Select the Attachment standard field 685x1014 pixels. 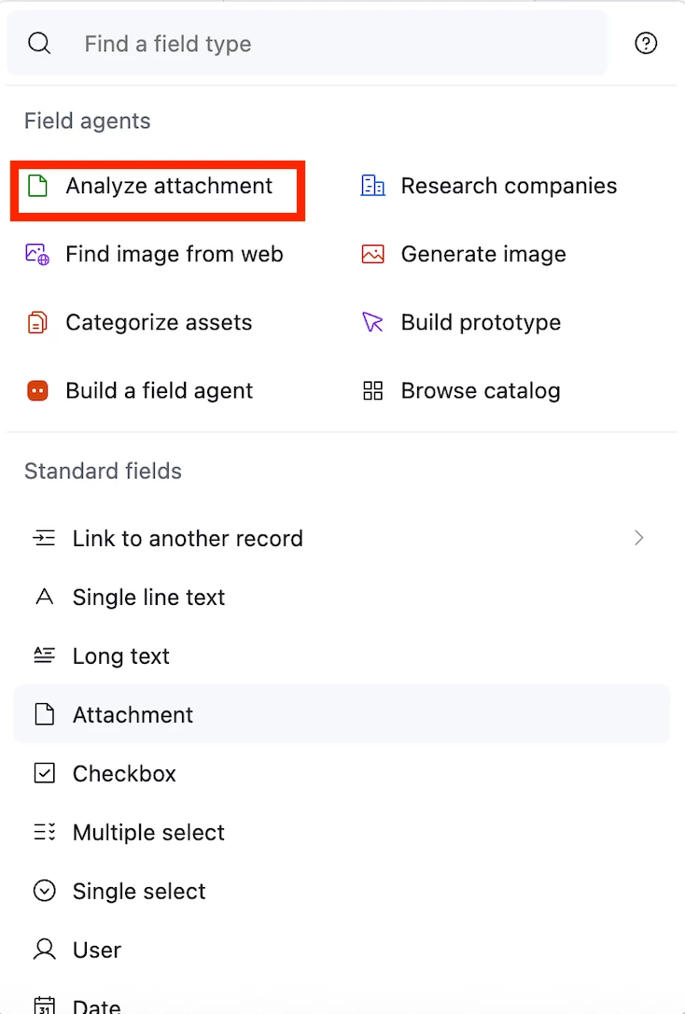(133, 715)
